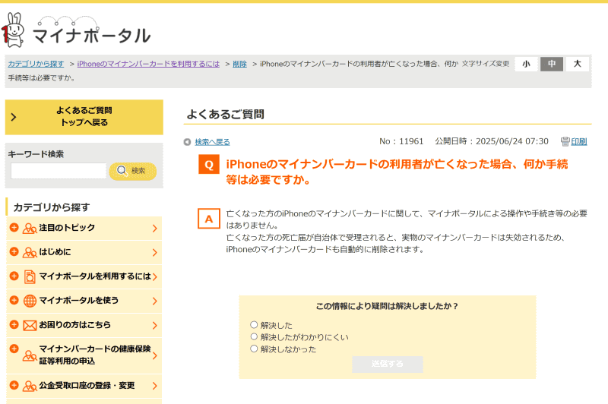
Task: Select the 解決したがわかりにくい radio button
Action: point(254,336)
